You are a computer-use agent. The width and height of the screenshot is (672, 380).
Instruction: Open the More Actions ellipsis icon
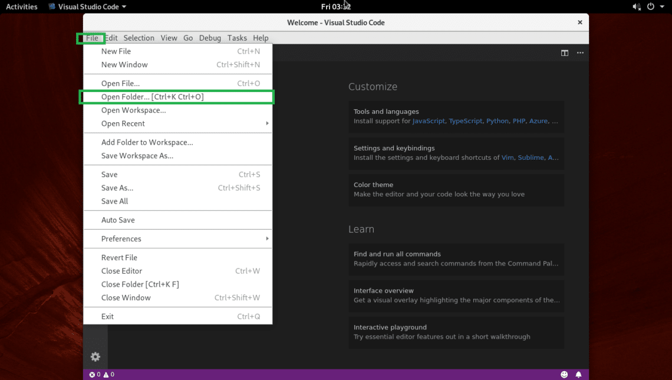[580, 53]
